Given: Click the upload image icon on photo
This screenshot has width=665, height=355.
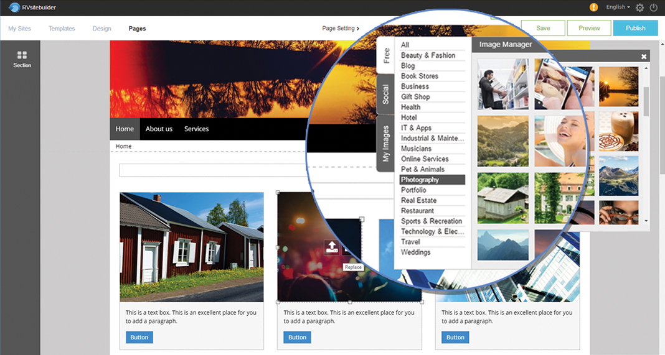Looking at the screenshot, I should (x=332, y=247).
